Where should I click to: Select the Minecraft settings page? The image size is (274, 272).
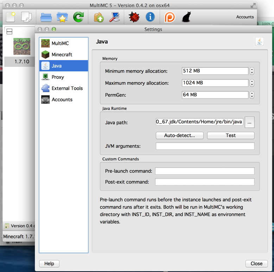tap(64, 54)
